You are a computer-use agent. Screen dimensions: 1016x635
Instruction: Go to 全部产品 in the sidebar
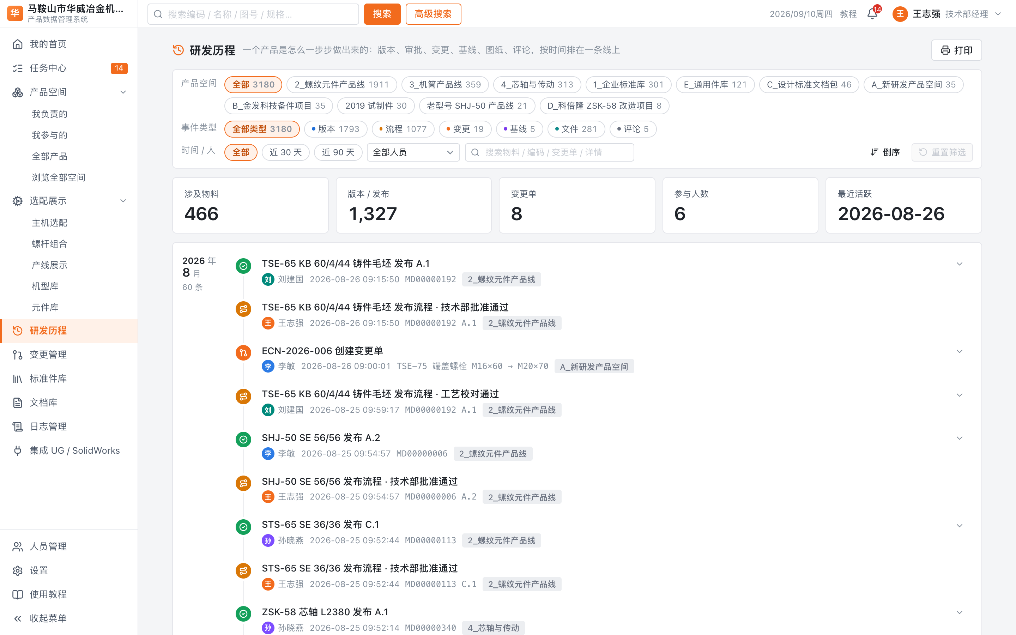click(x=49, y=156)
